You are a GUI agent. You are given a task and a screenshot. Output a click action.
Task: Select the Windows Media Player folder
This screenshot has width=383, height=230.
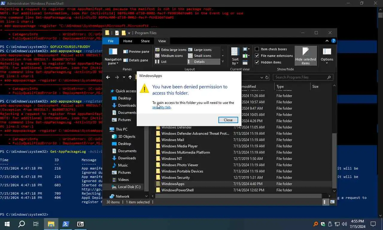pos(179,146)
